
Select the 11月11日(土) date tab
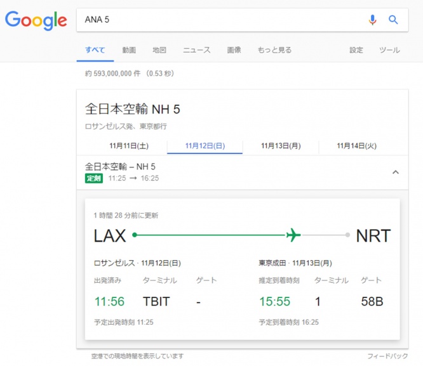pyautogui.click(x=129, y=146)
